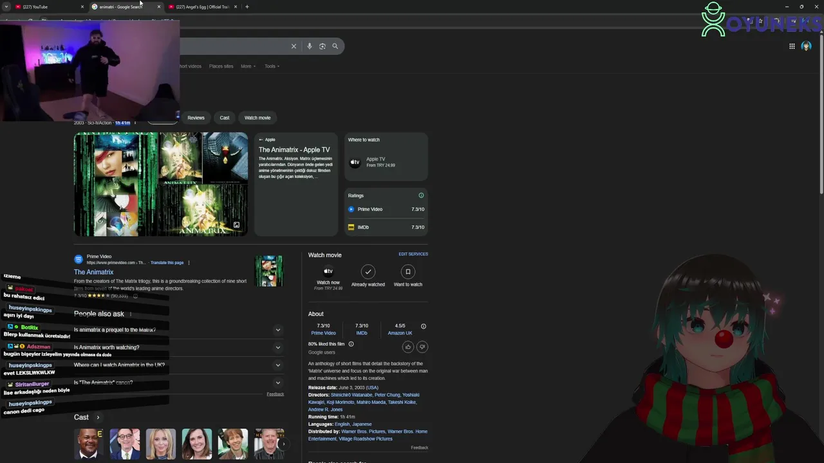This screenshot has height=463, width=824.
Task: Open rating info icon below Prime Video snippet
Action: coord(135,296)
